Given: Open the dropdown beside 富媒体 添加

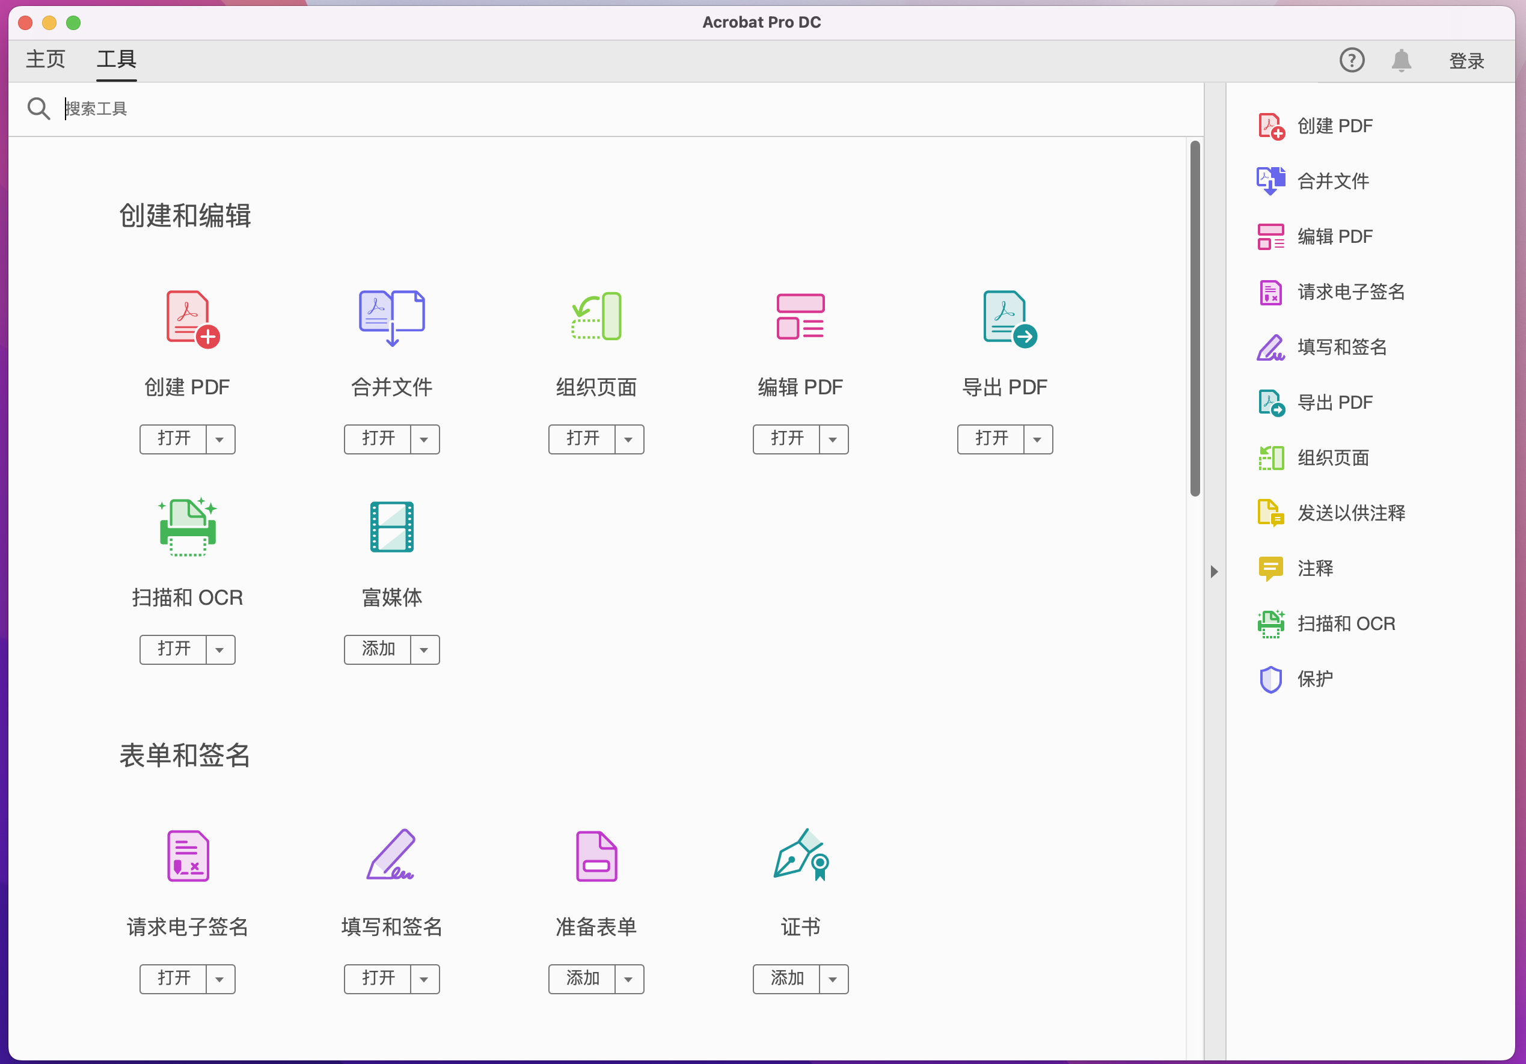Looking at the screenshot, I should (x=424, y=649).
